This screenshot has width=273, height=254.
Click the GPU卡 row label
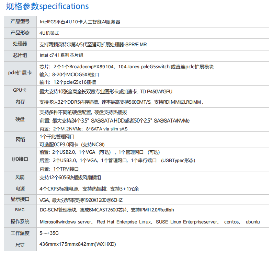point(20,91)
